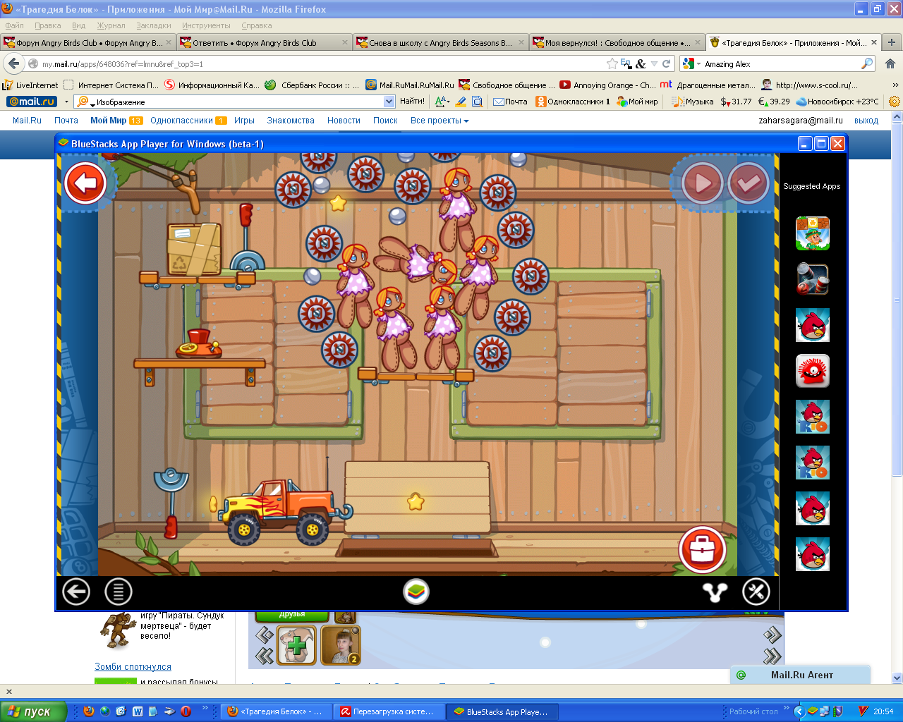Screen dimensions: 903x722
Task: Open the Файл menu
Action: click(x=14, y=25)
